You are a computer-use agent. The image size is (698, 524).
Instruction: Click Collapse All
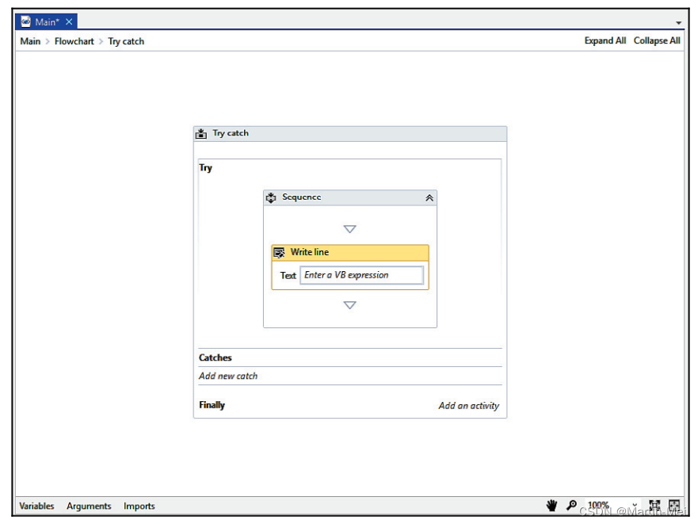(657, 40)
